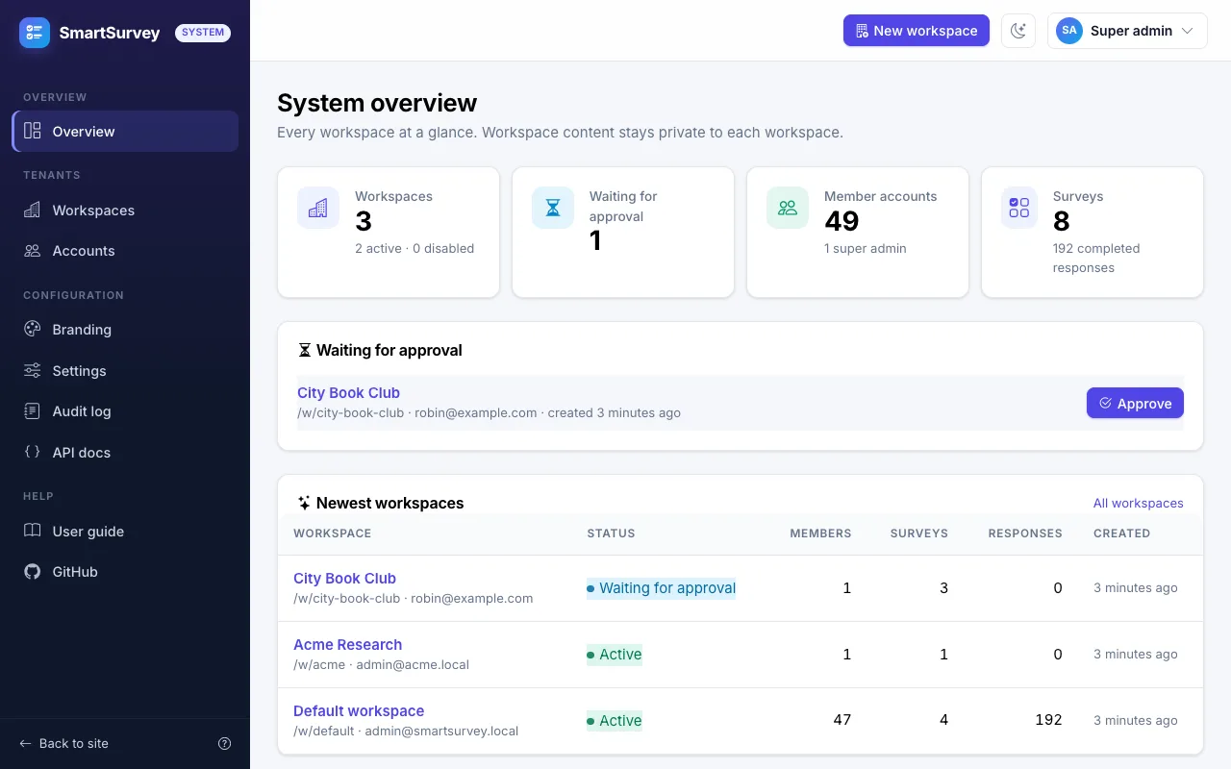Image resolution: width=1231 pixels, height=769 pixels.
Task: Open the Default workspace link
Action: click(x=359, y=710)
